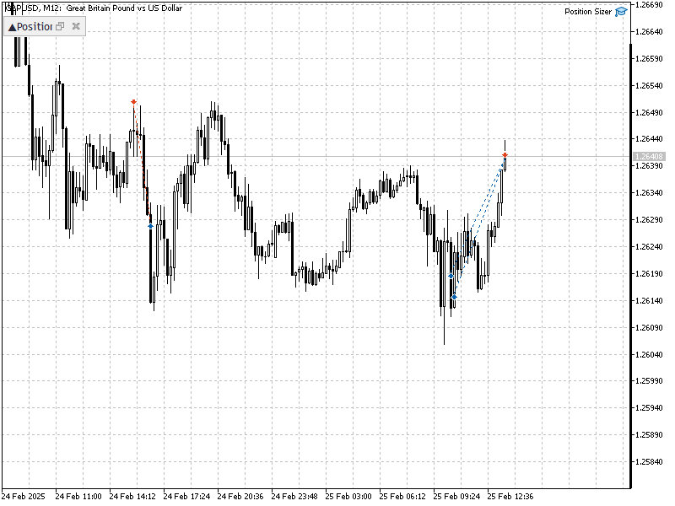Click the 1.25940 price axis label

click(649, 408)
